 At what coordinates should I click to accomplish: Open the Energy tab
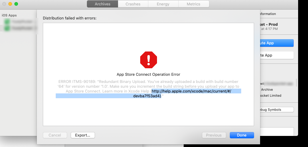click(x=163, y=4)
